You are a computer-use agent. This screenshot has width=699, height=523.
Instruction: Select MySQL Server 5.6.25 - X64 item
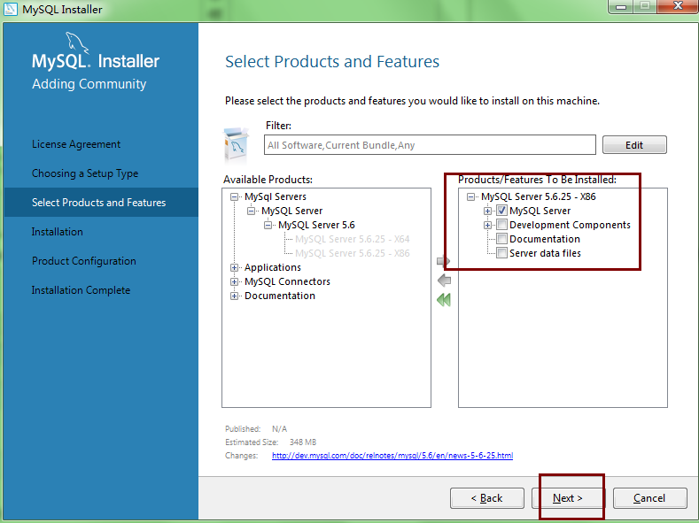point(353,239)
